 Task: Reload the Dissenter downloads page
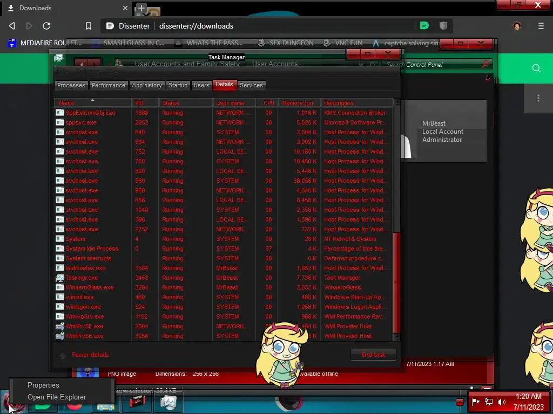tap(46, 26)
